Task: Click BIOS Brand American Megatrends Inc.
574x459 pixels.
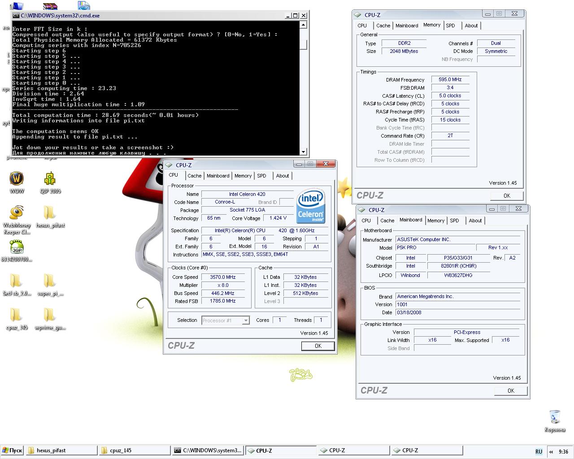Action: click(x=457, y=296)
